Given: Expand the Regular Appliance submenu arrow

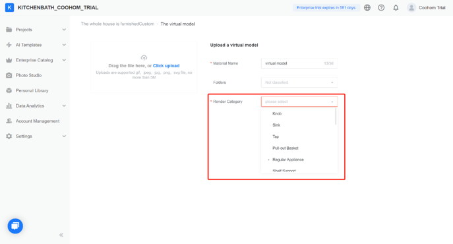Looking at the screenshot, I should point(268,160).
